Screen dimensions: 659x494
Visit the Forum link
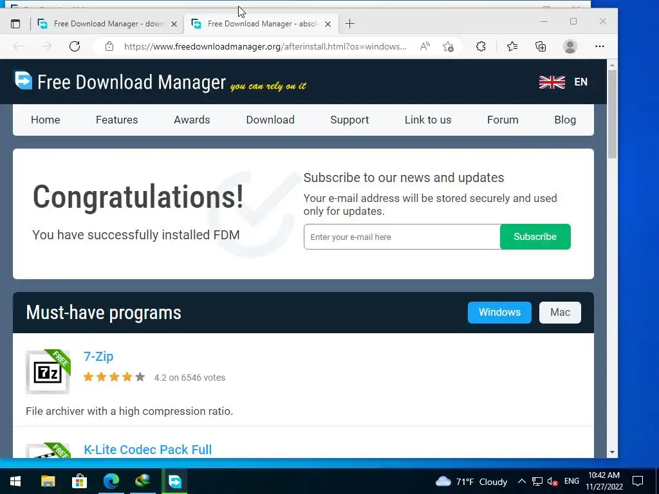click(x=503, y=120)
